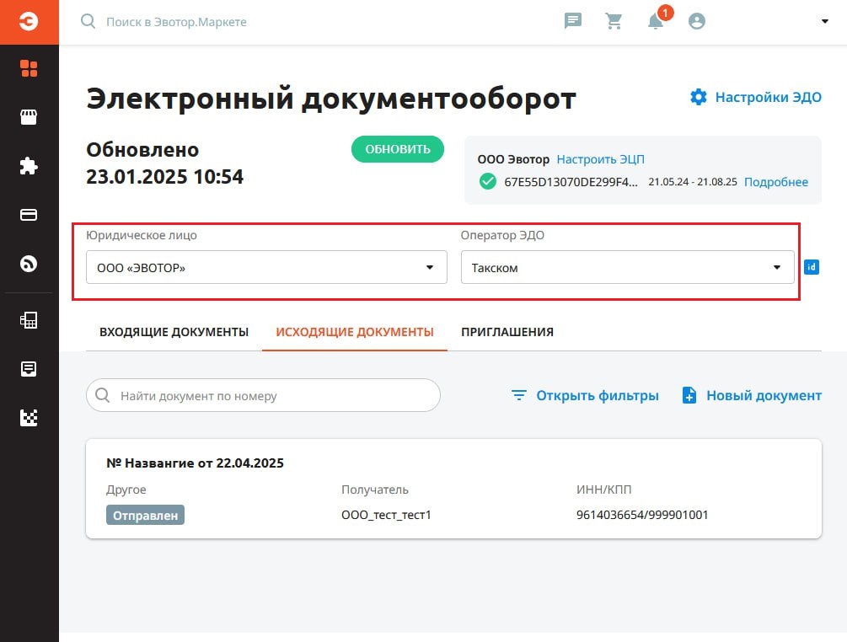Open the store icon in sidebar
The width and height of the screenshot is (847, 642).
tap(29, 117)
